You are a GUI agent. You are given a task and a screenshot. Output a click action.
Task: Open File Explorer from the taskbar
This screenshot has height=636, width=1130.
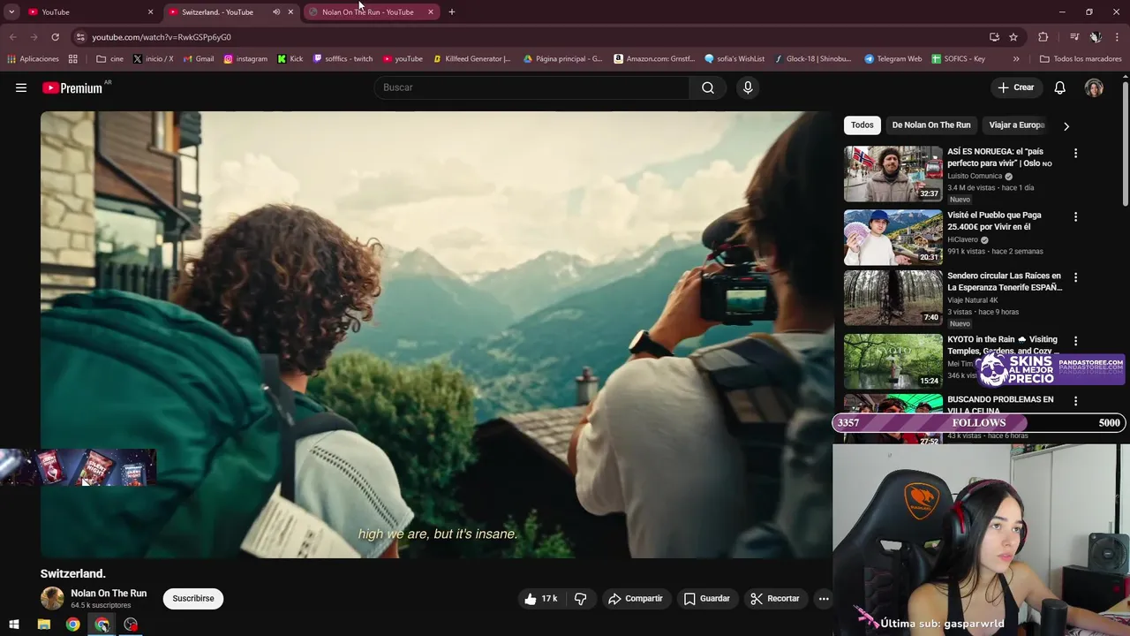pyautogui.click(x=43, y=625)
